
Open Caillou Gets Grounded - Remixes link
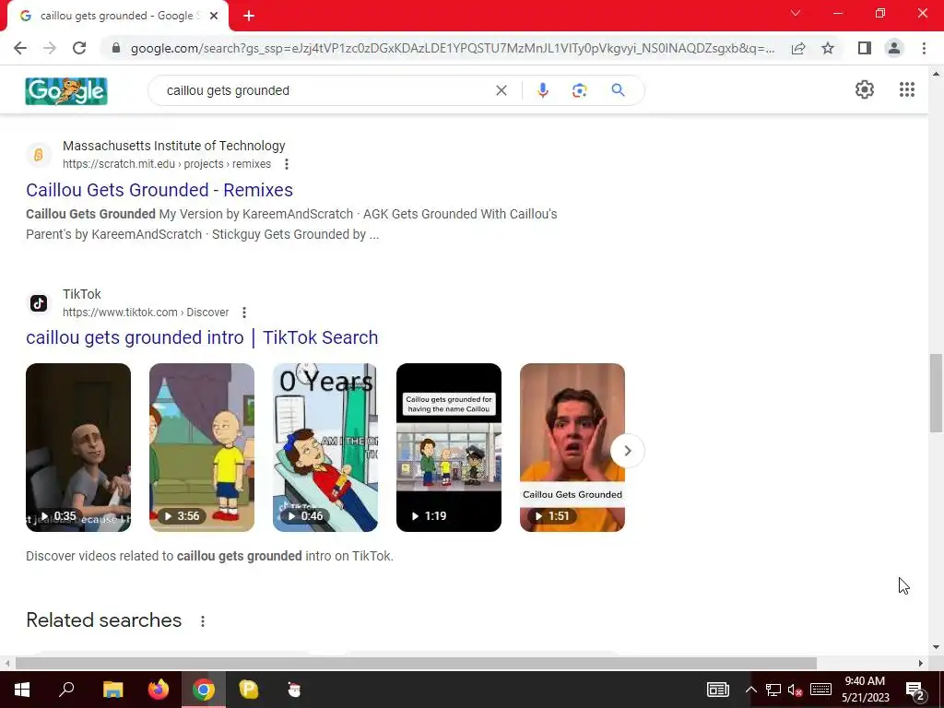[x=159, y=190]
